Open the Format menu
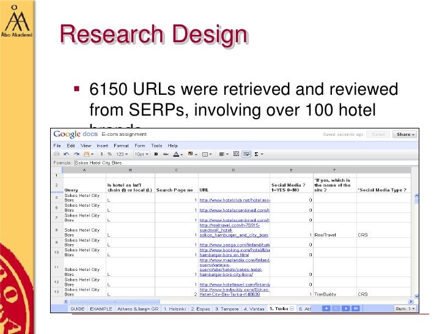 (121, 146)
